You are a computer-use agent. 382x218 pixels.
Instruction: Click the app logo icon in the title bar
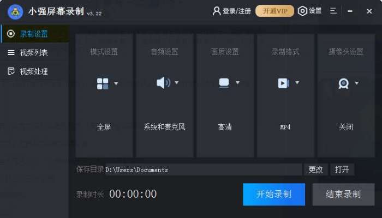(15, 11)
